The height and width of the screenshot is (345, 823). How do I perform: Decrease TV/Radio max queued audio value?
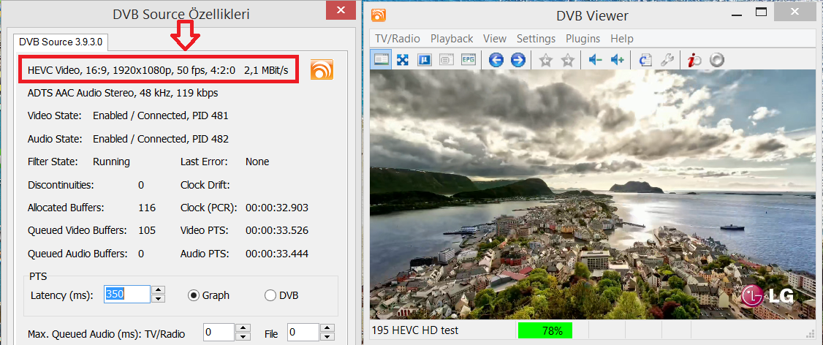click(243, 337)
